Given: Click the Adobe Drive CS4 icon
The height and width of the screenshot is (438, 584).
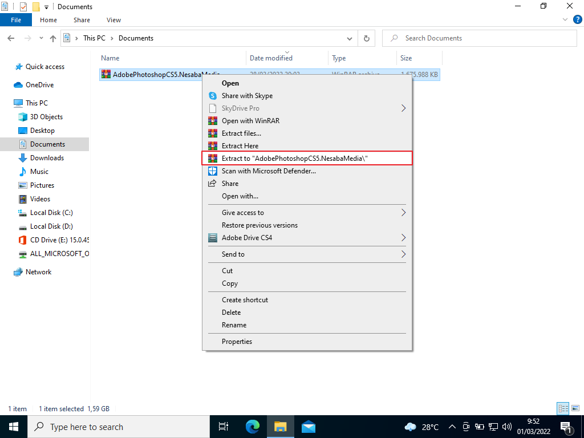Looking at the screenshot, I should point(213,238).
